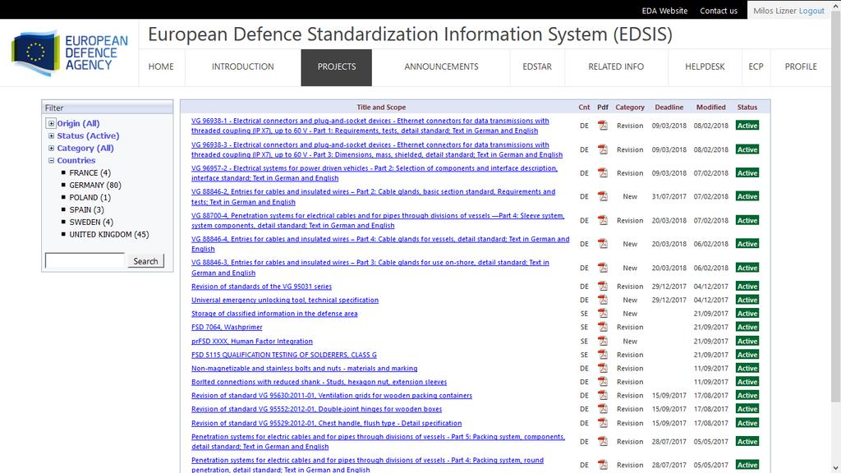The width and height of the screenshot is (841, 473).
Task: Open the HELPDESK tab
Action: 705,67
